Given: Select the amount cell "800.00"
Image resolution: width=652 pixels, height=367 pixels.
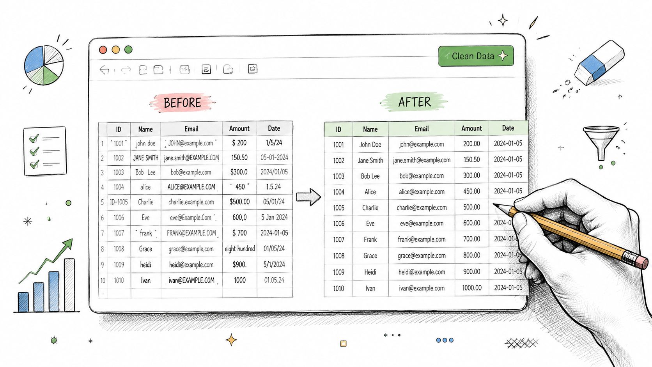Looking at the screenshot, I should 472,255.
